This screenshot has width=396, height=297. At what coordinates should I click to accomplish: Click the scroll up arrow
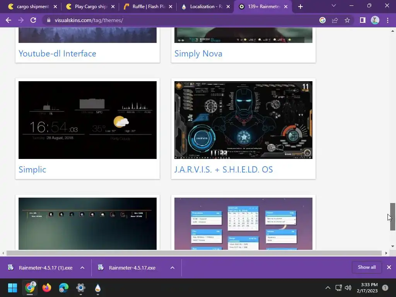click(x=393, y=31)
